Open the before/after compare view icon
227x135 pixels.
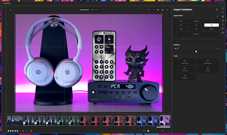[x=158, y=10]
